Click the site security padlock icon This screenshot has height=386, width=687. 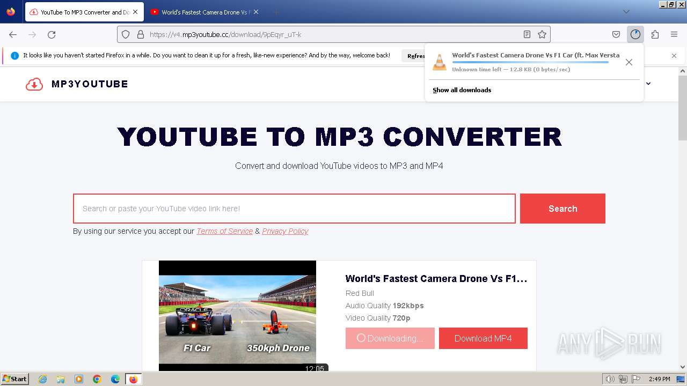(x=141, y=34)
